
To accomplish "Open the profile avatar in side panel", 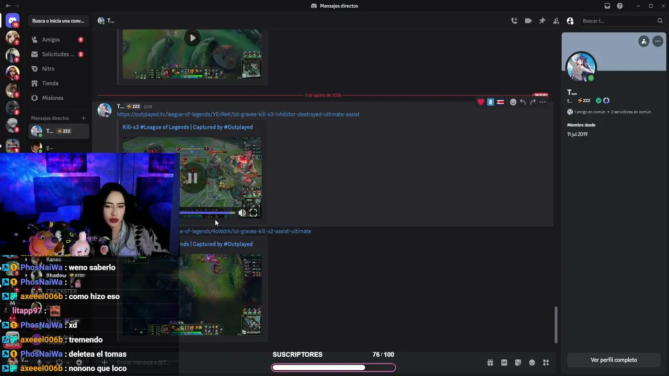I will (581, 67).
